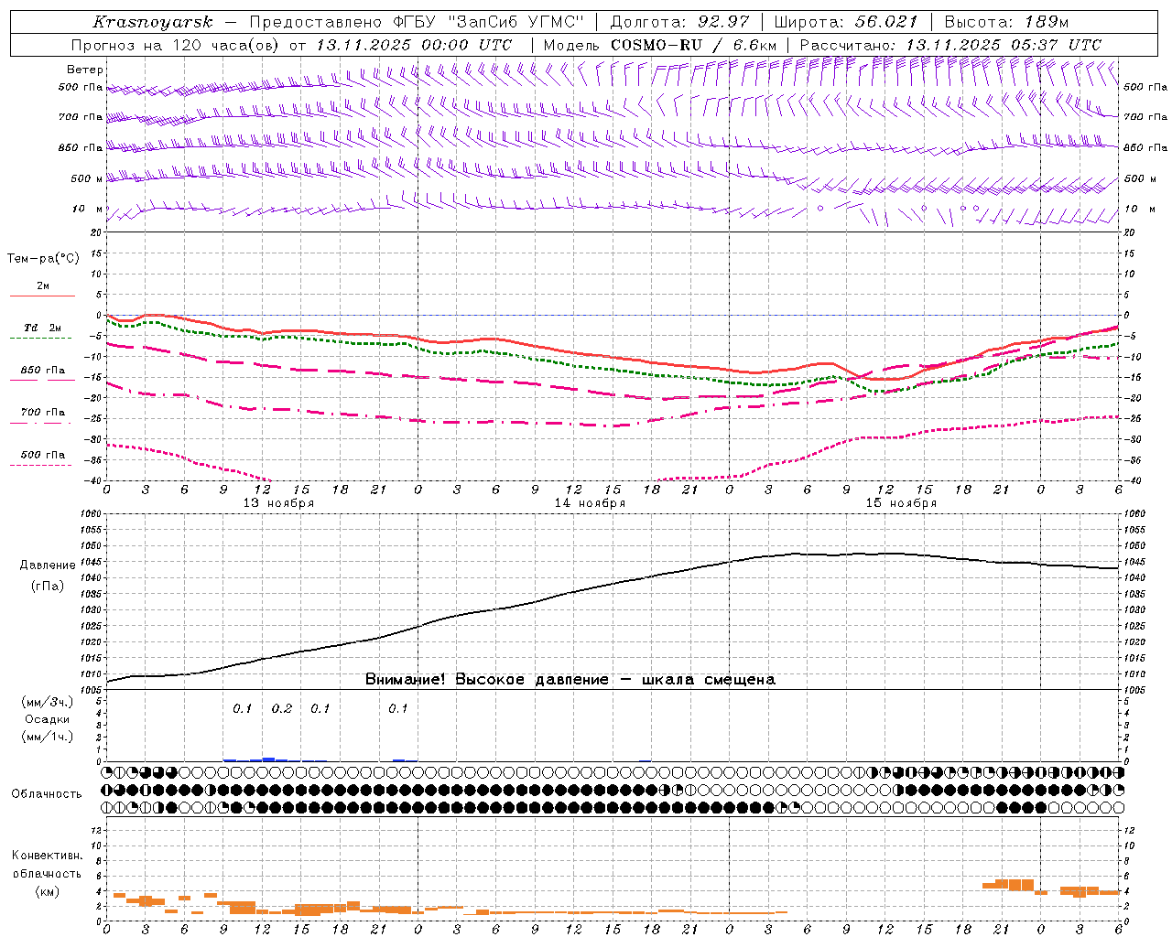This screenshot has height=937, width=1172.
Task: Click the '10 м' wind level label on left
Action: 87,209
